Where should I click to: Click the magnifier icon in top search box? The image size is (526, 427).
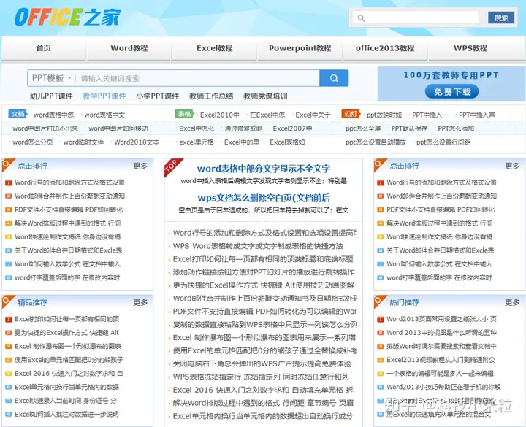[362, 18]
